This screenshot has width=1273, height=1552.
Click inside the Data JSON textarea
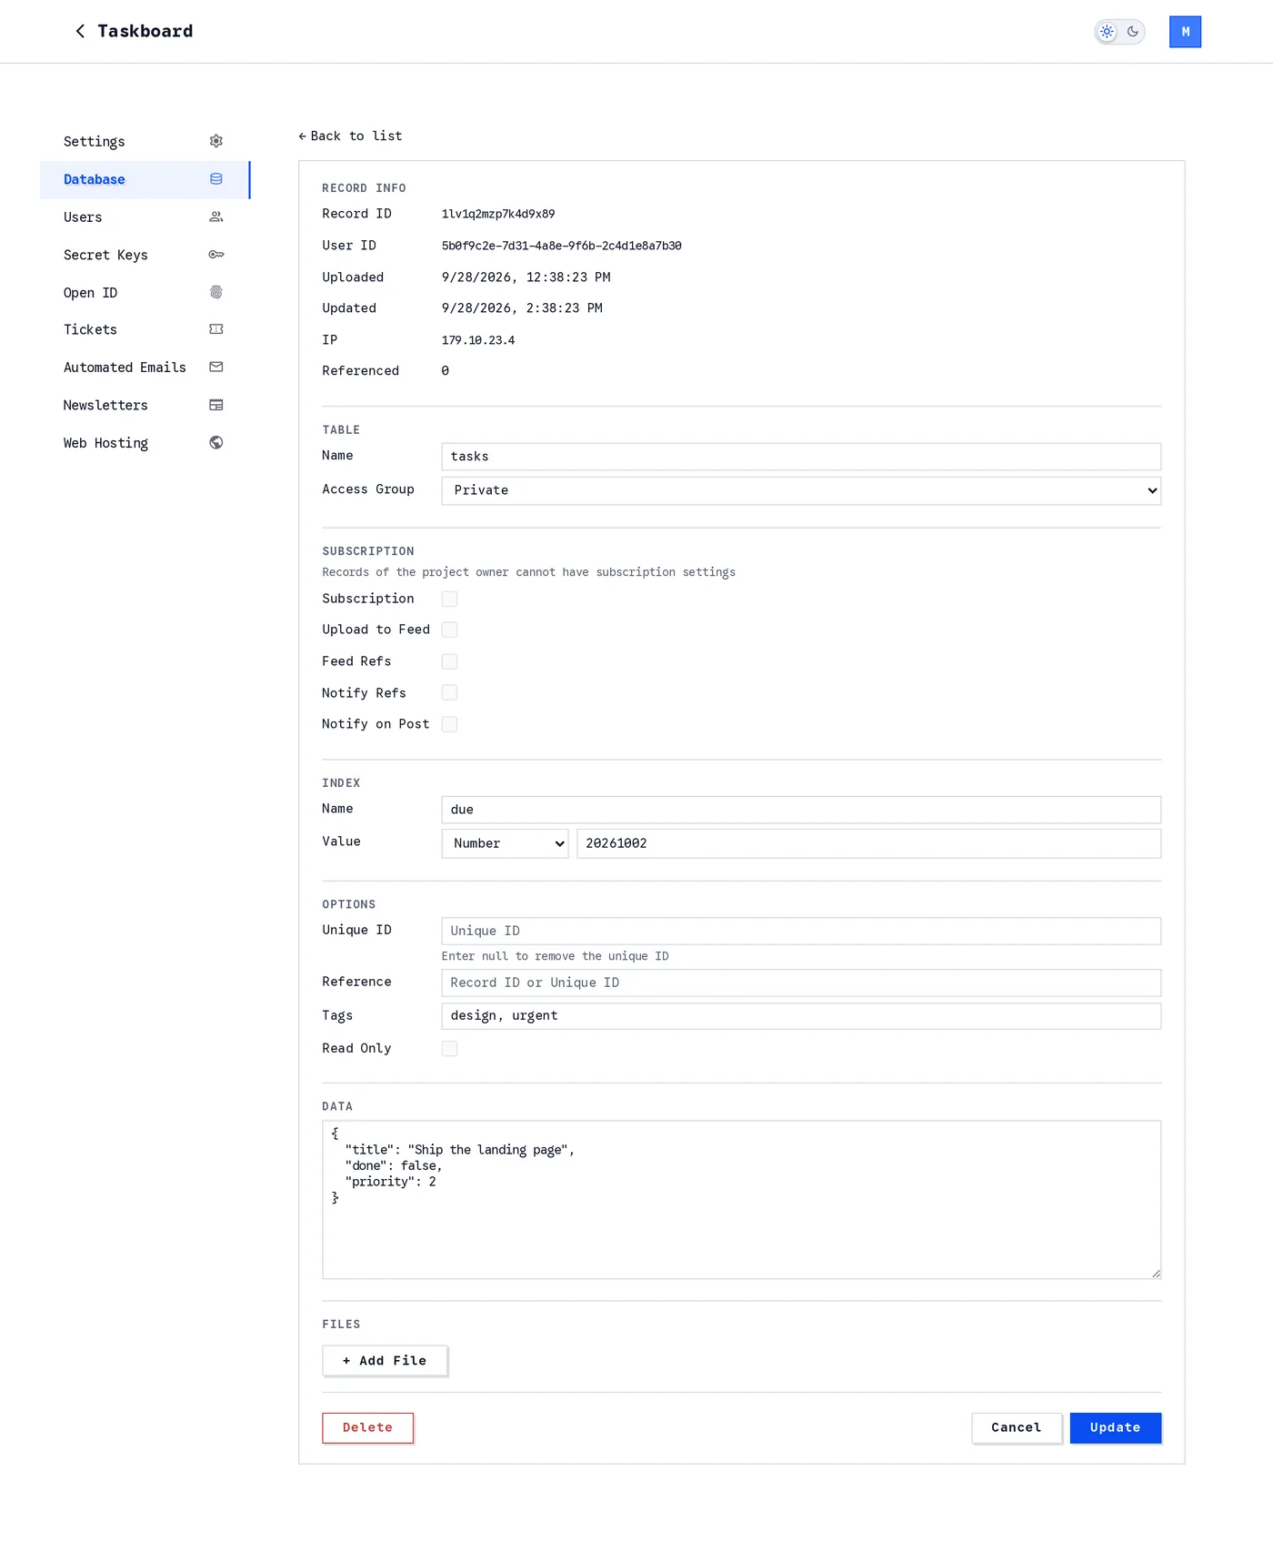741,1200
